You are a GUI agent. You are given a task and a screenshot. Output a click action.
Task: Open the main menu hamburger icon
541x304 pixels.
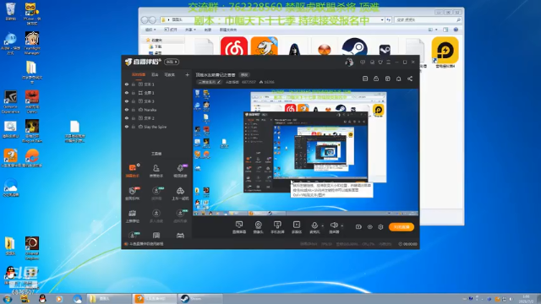pos(389,62)
